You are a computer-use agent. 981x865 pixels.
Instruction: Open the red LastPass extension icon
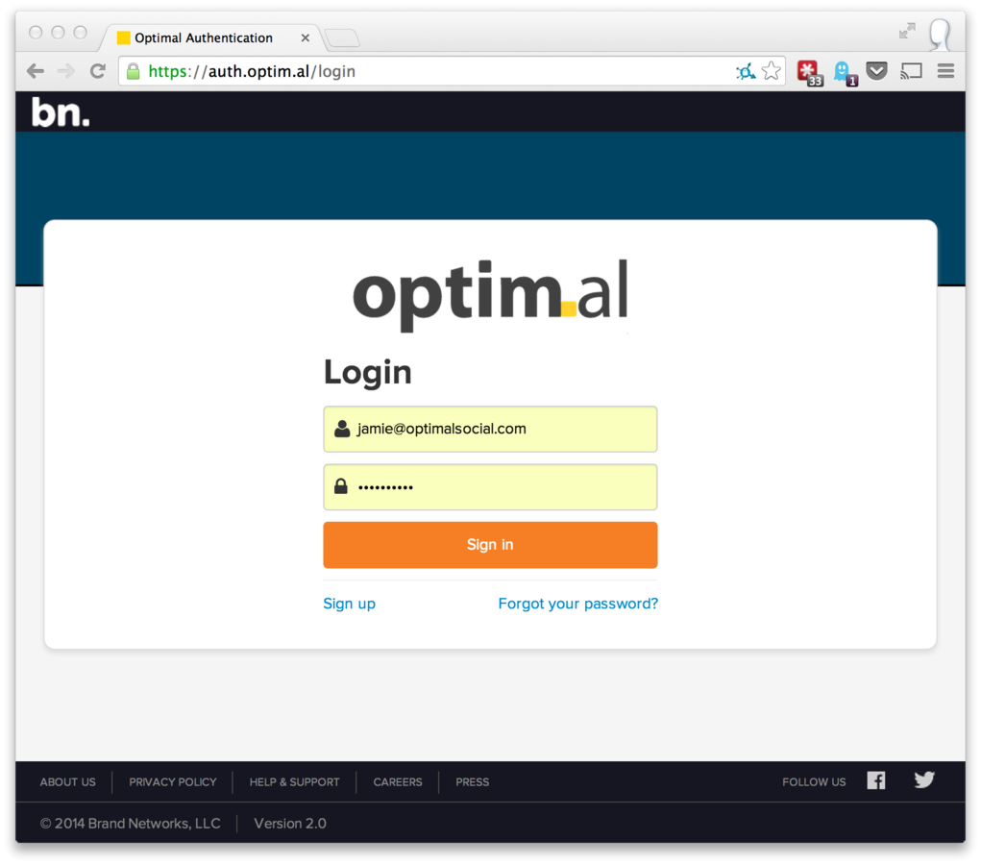pos(810,73)
